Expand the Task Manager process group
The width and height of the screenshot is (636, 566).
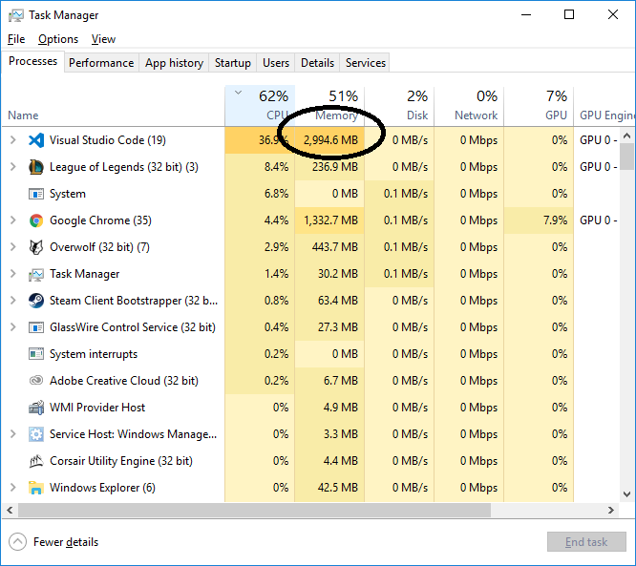[13, 274]
